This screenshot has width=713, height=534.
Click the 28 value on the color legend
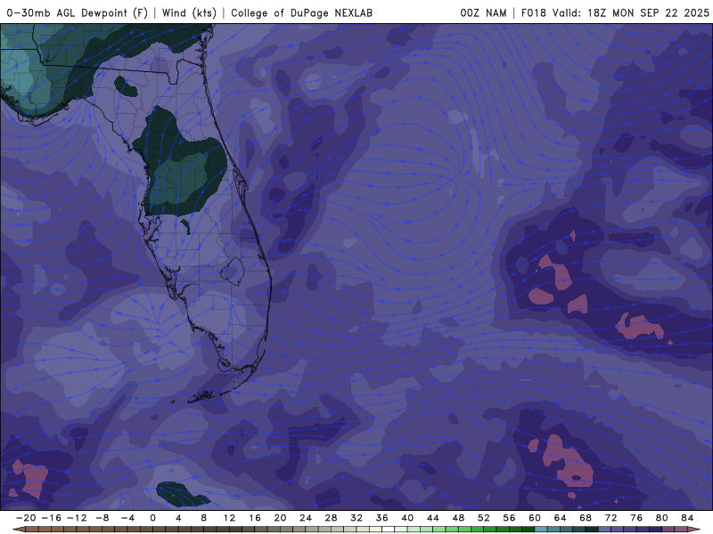331,518
